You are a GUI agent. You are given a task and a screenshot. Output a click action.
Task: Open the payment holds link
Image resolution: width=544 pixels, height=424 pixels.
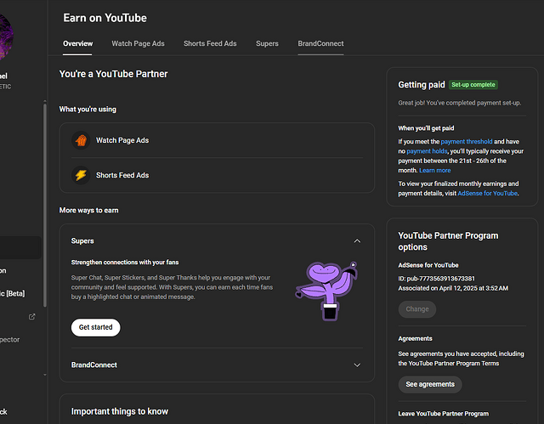click(427, 151)
